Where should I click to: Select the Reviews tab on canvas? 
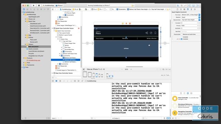[125, 38]
